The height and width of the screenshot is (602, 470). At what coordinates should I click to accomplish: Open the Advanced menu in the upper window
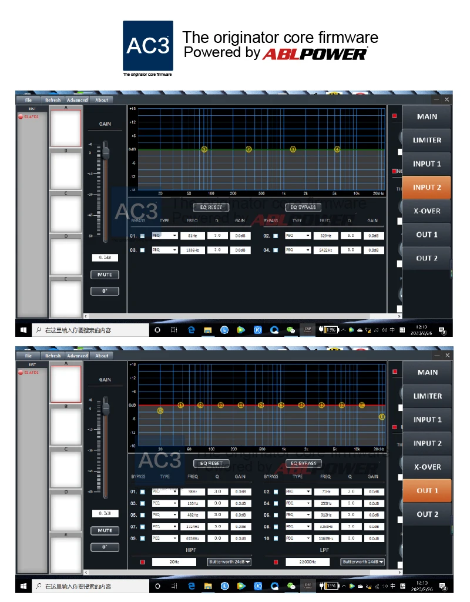click(77, 100)
